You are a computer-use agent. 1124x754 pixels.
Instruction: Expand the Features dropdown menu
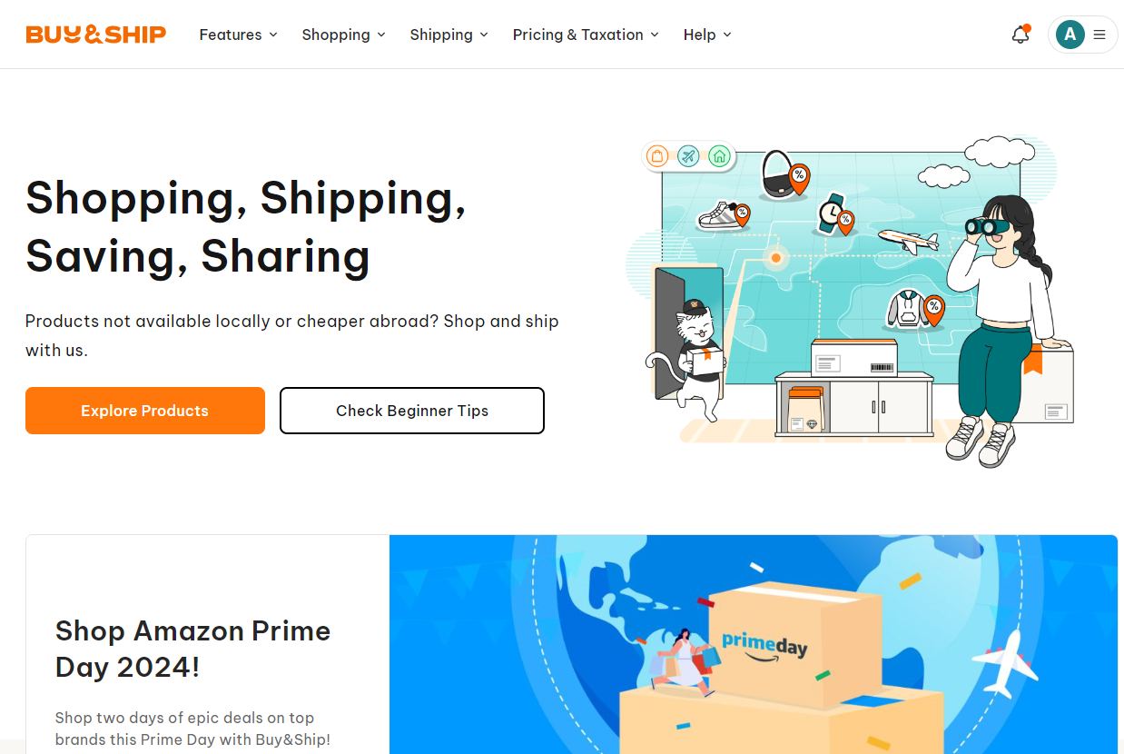tap(239, 35)
